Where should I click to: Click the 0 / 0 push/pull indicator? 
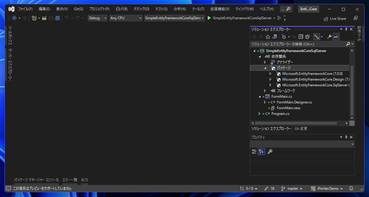pos(249,189)
